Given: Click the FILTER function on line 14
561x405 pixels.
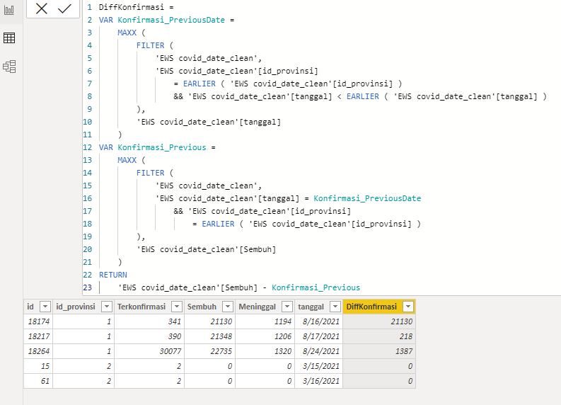Looking at the screenshot, I should point(150,173).
